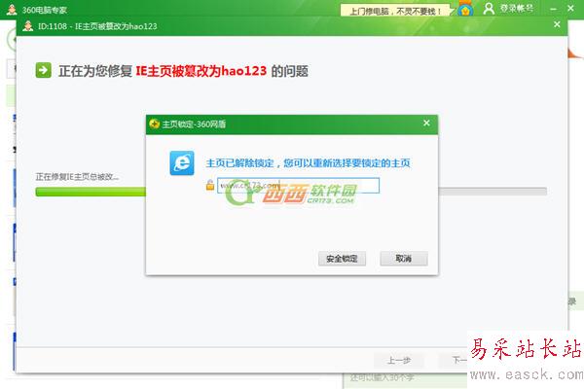Click the Internet Explorer icon in dialog
The height and width of the screenshot is (389, 584).
[182, 163]
